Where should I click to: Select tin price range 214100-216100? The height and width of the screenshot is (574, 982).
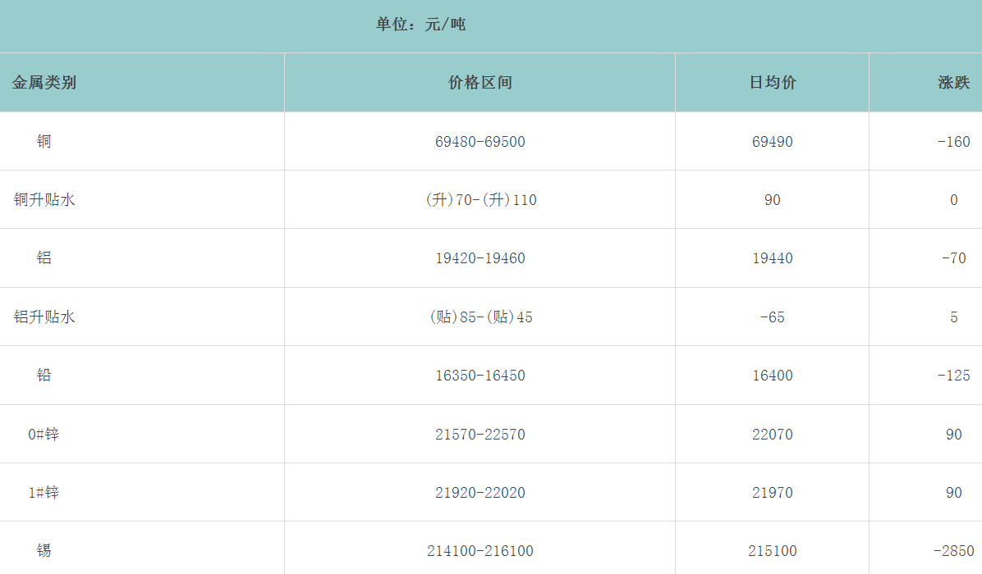point(480,551)
